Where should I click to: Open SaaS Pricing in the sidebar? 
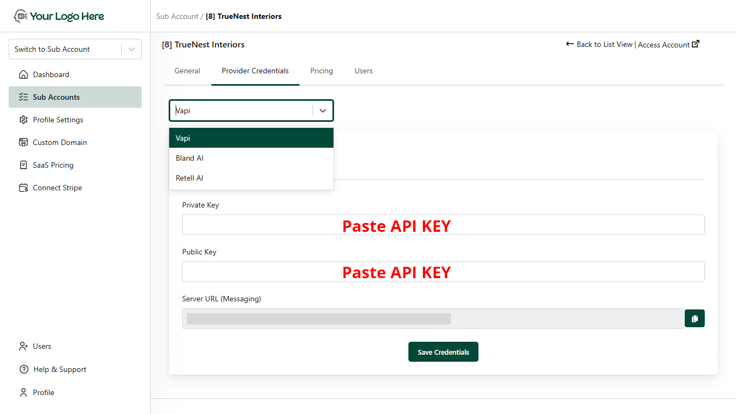click(75, 165)
